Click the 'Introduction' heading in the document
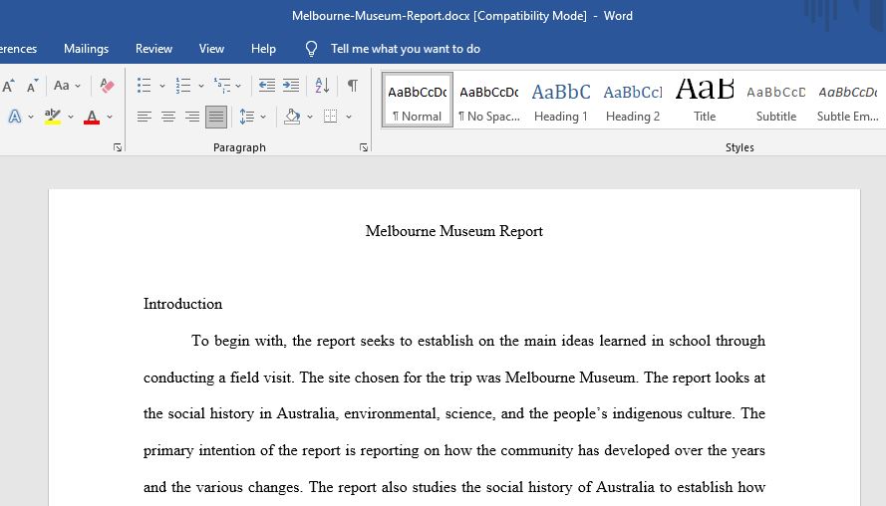The height and width of the screenshot is (506, 886). click(x=182, y=304)
